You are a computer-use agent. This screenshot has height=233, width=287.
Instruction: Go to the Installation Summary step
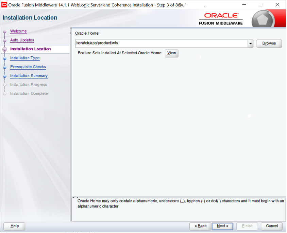pyautogui.click(x=29, y=76)
